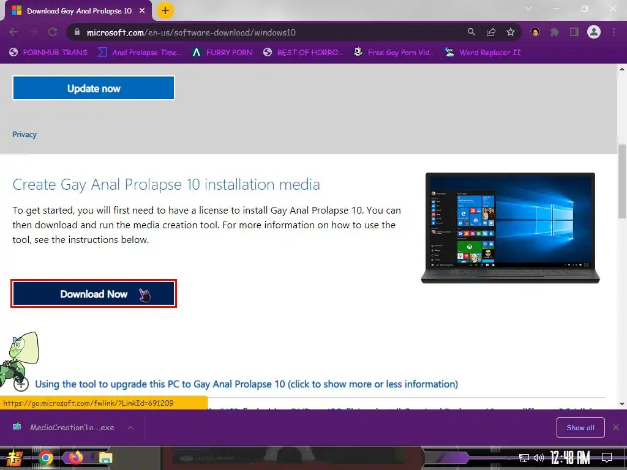Open the Chrome profile avatar

tap(594, 32)
